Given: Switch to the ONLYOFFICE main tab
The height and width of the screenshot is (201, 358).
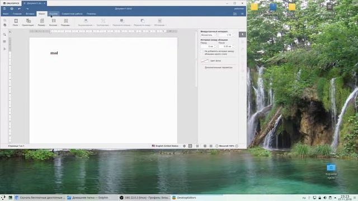Looking at the screenshot, I should tap(11, 3).
